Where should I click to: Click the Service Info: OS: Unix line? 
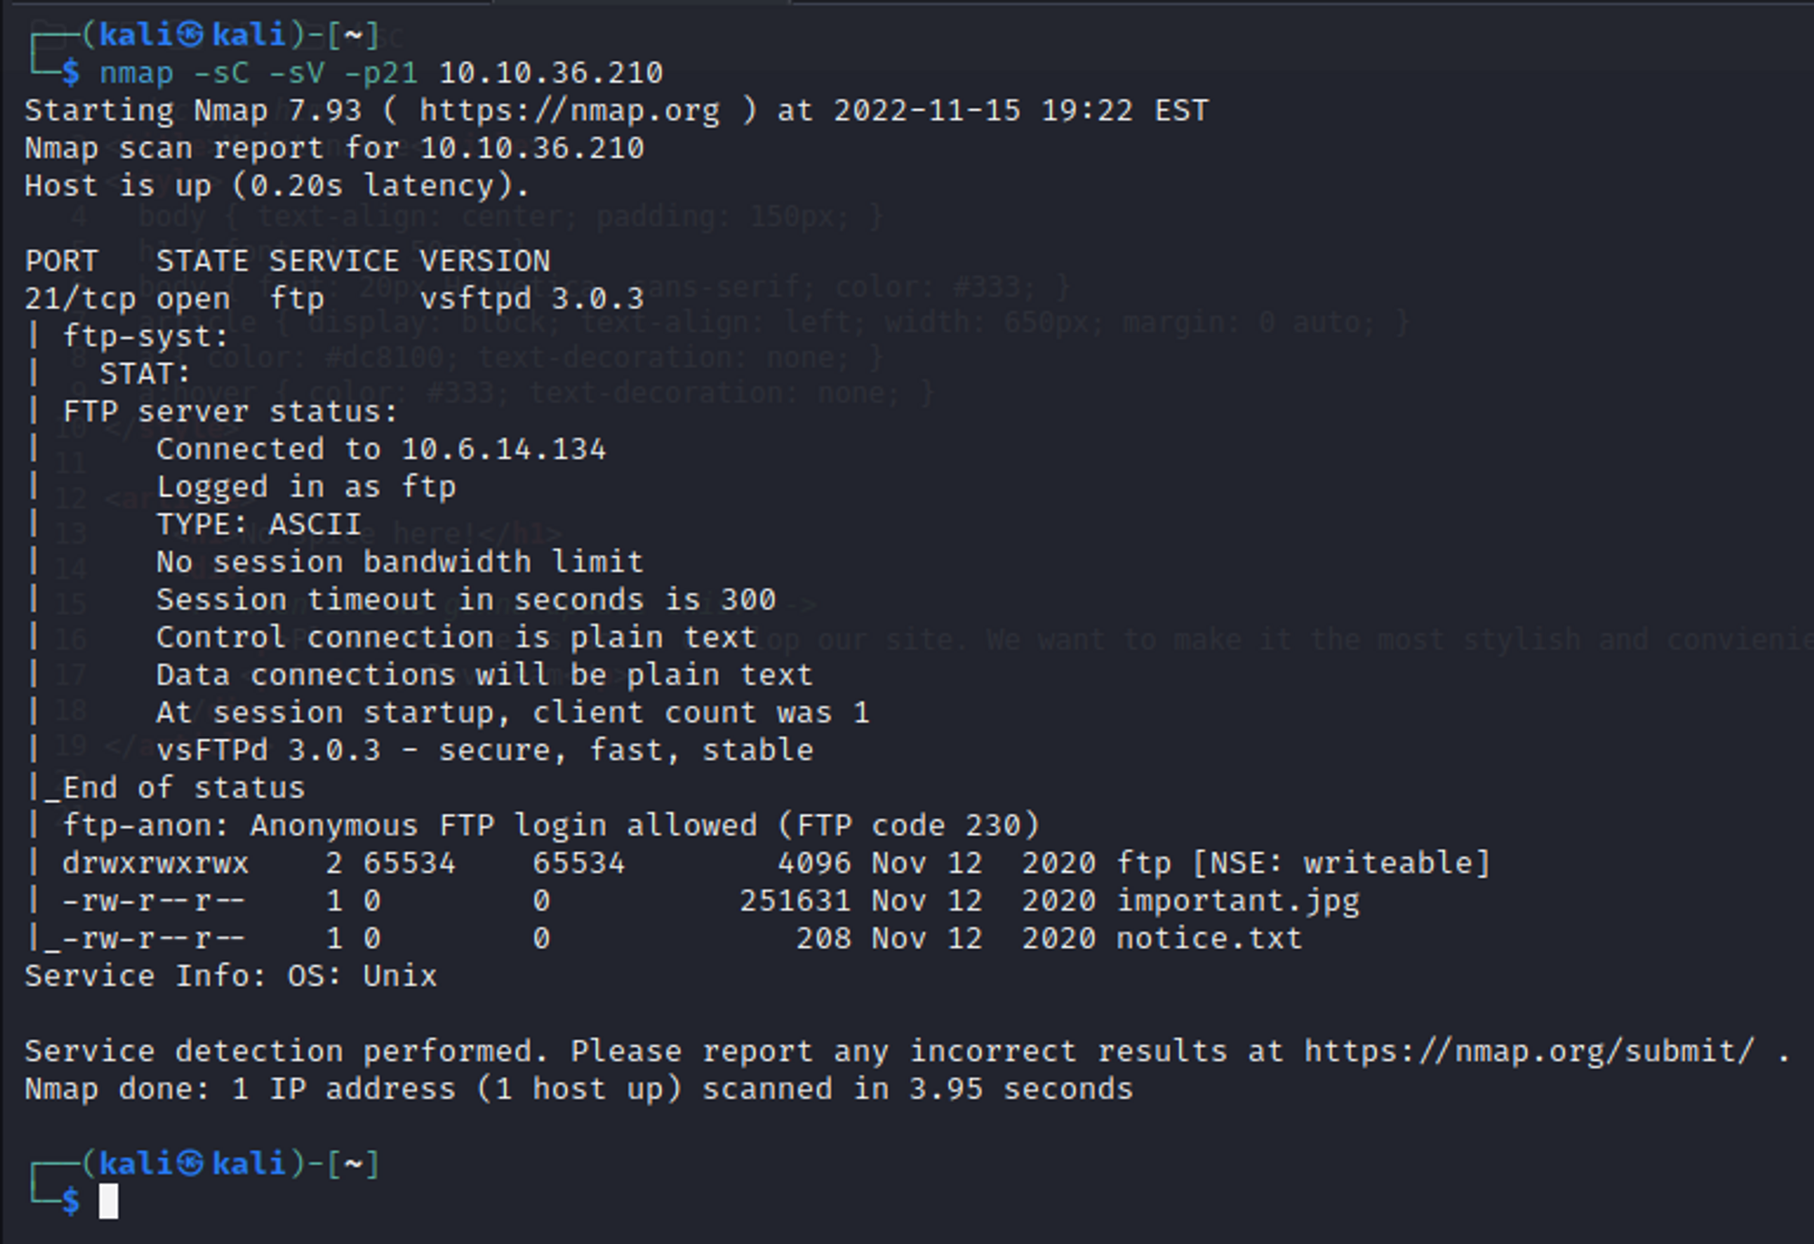pos(230,976)
